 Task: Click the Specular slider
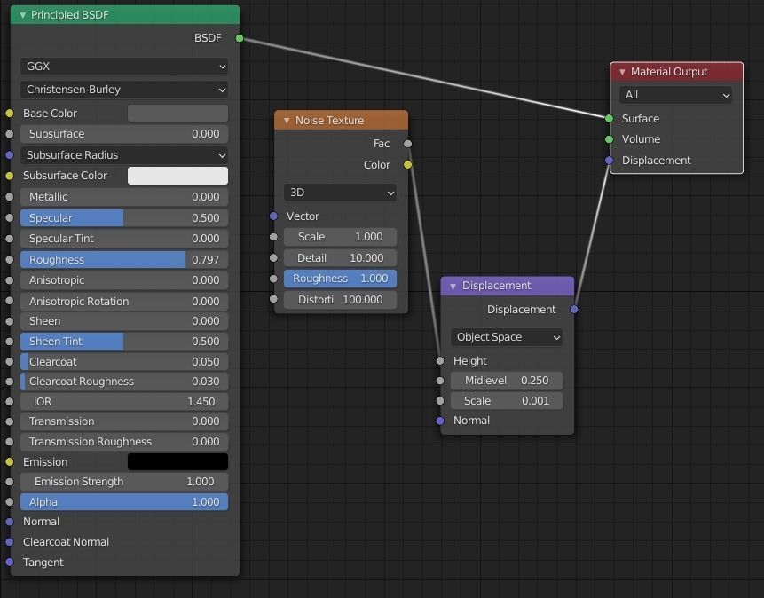point(124,218)
